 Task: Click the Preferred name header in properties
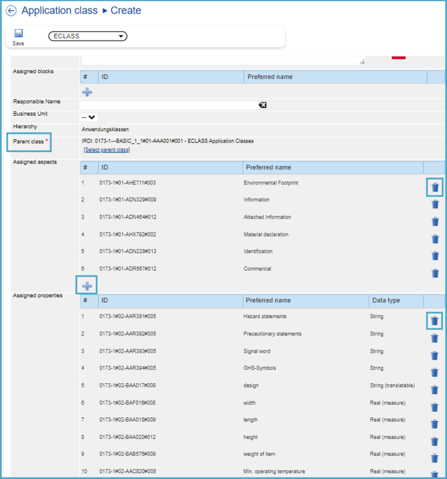pos(267,301)
